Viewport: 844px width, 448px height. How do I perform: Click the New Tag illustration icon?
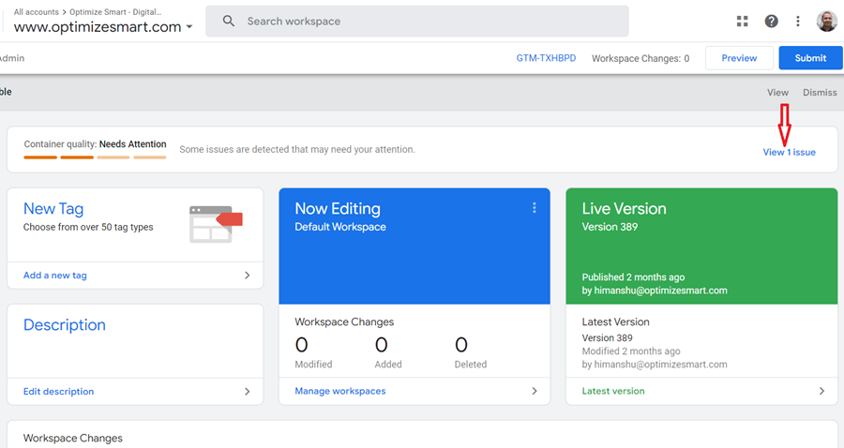[x=216, y=223]
